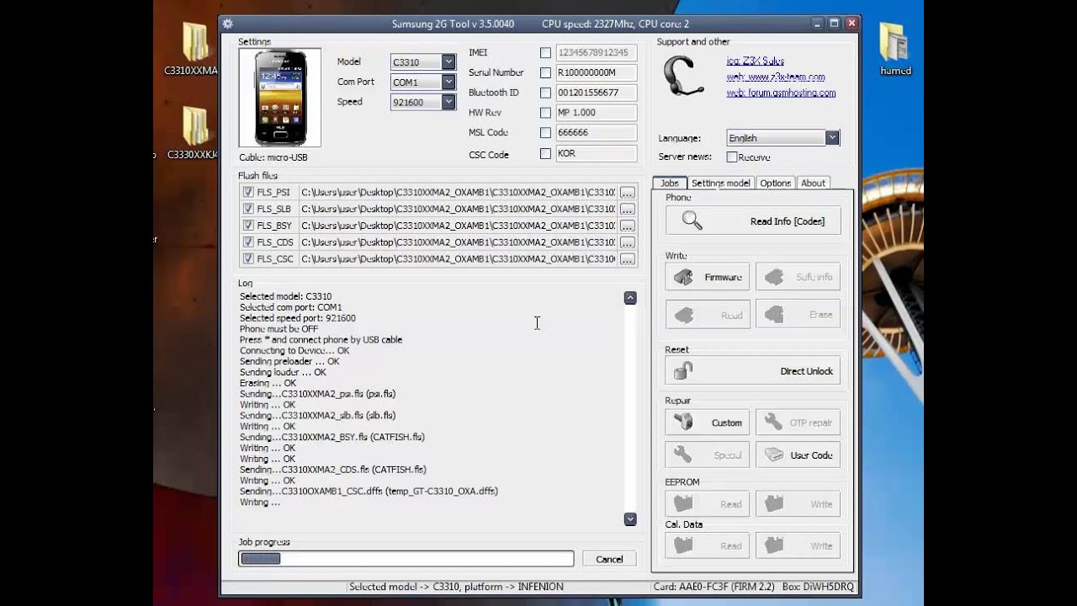The height and width of the screenshot is (606, 1077).
Task: Switch to the Jobs tab
Action: click(670, 183)
